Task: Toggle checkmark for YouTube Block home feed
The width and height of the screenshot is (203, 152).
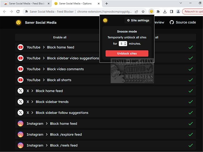Action: point(191,47)
